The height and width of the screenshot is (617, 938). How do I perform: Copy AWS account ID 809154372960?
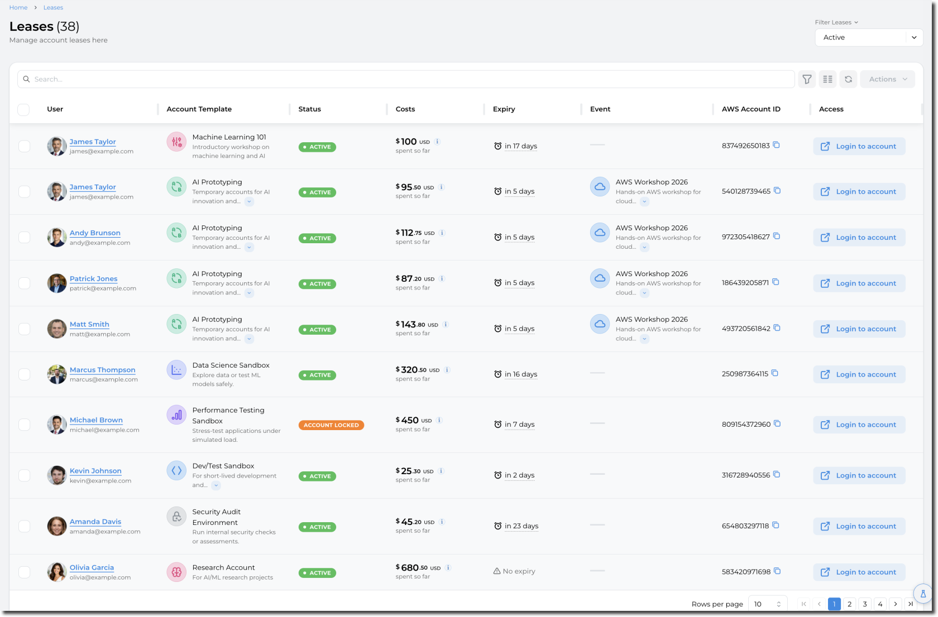(777, 424)
